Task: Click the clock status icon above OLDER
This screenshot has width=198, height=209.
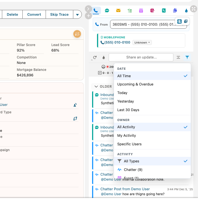Action: [103, 67]
